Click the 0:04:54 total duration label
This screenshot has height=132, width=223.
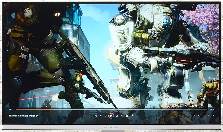(x=212, y=109)
